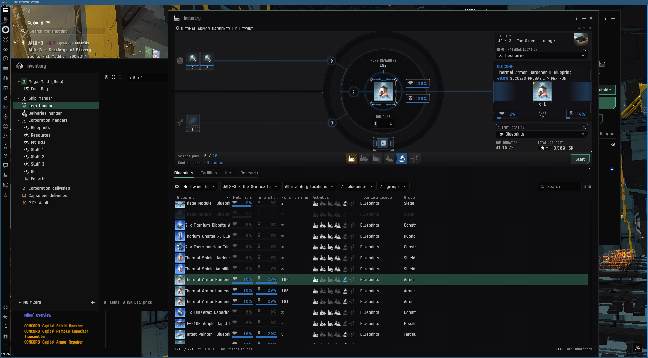Viewport: 648px width, 358px height.
Task: Click the blueprint list settings gear
Action: click(177, 187)
